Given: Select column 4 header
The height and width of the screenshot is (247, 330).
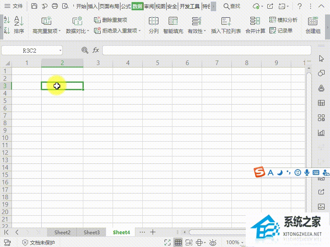Looking at the screenshot, I should (x=127, y=63).
